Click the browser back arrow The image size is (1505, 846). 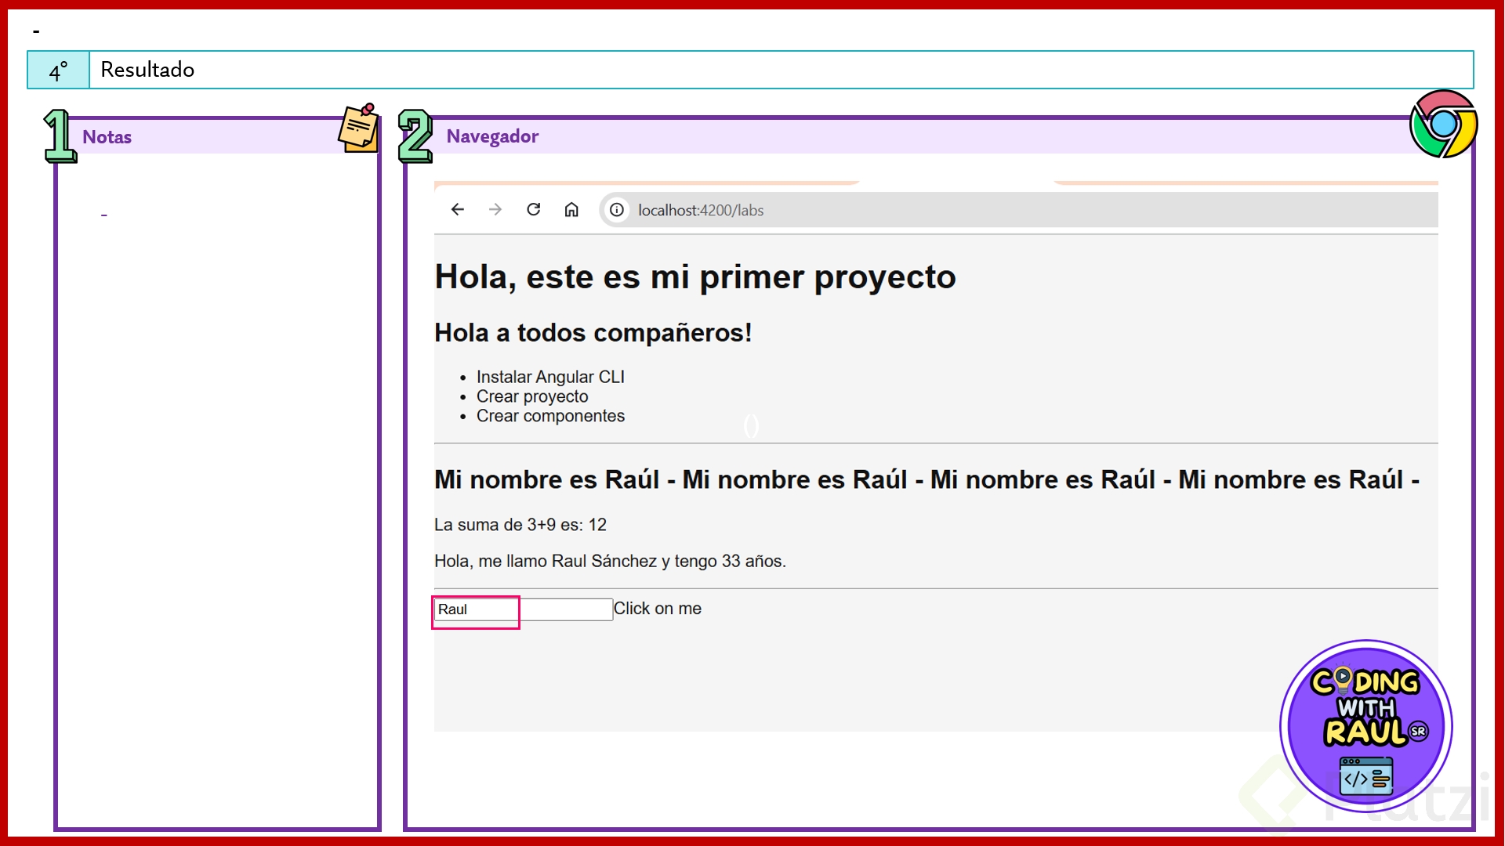coord(458,209)
